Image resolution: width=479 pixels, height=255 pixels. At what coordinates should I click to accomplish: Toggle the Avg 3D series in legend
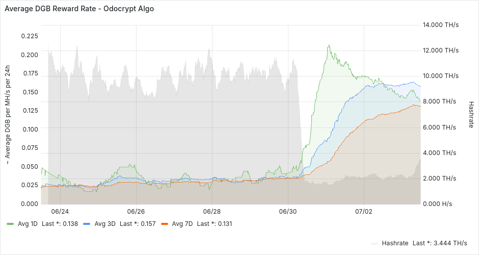(x=105, y=224)
